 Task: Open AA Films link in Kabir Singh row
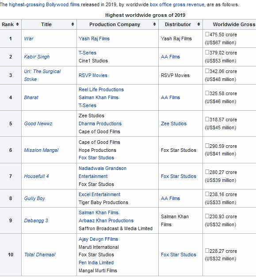tap(170, 57)
